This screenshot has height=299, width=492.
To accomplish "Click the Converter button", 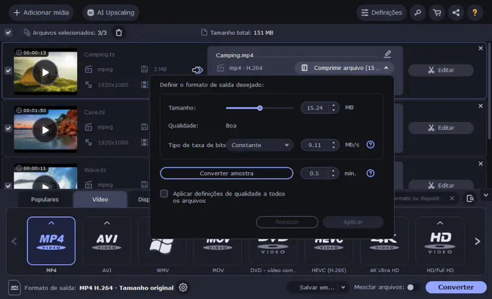I will click(456, 288).
